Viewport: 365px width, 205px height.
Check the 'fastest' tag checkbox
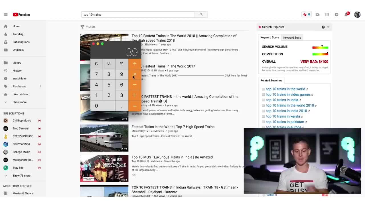pos(264,195)
